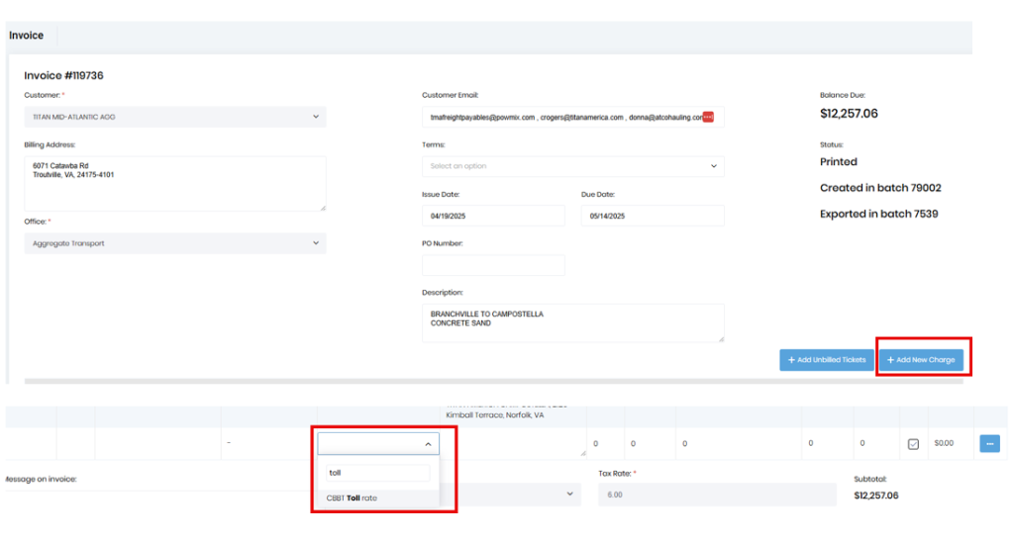Click the horizontal scrollbar below the form
The image size is (1014, 541).
point(493,382)
